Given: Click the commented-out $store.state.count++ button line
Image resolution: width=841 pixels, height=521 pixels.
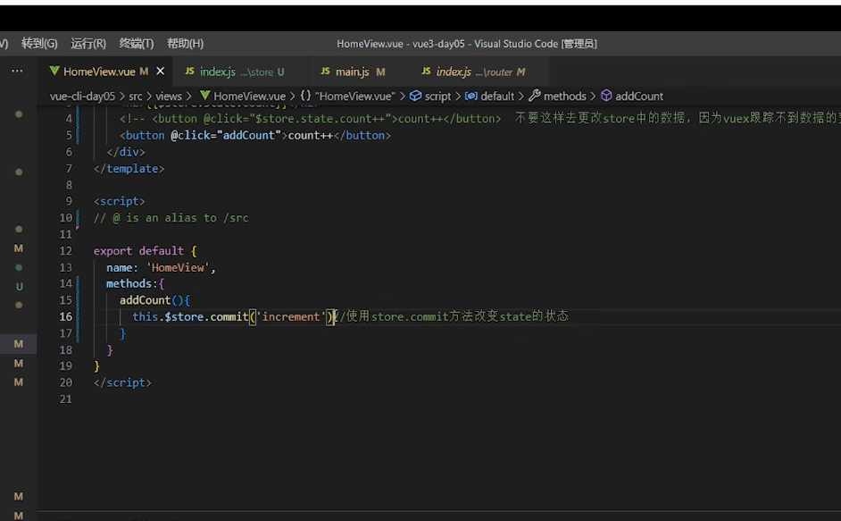Looking at the screenshot, I should click(311, 119).
